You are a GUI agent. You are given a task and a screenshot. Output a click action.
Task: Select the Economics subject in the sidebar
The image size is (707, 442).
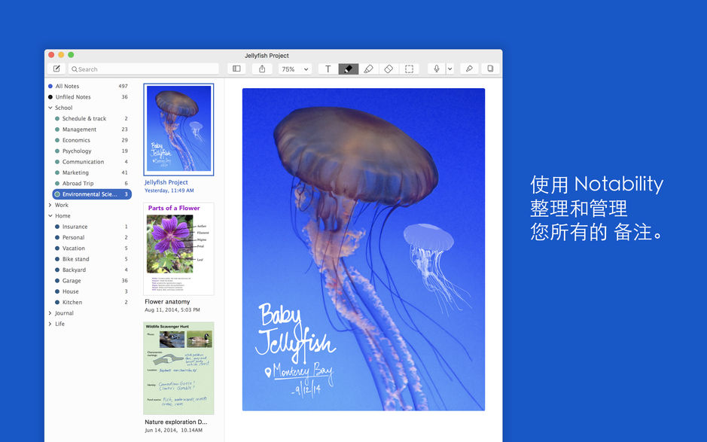(78, 139)
